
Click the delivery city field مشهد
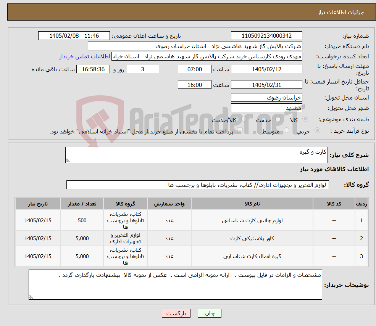pyautogui.click(x=266, y=108)
